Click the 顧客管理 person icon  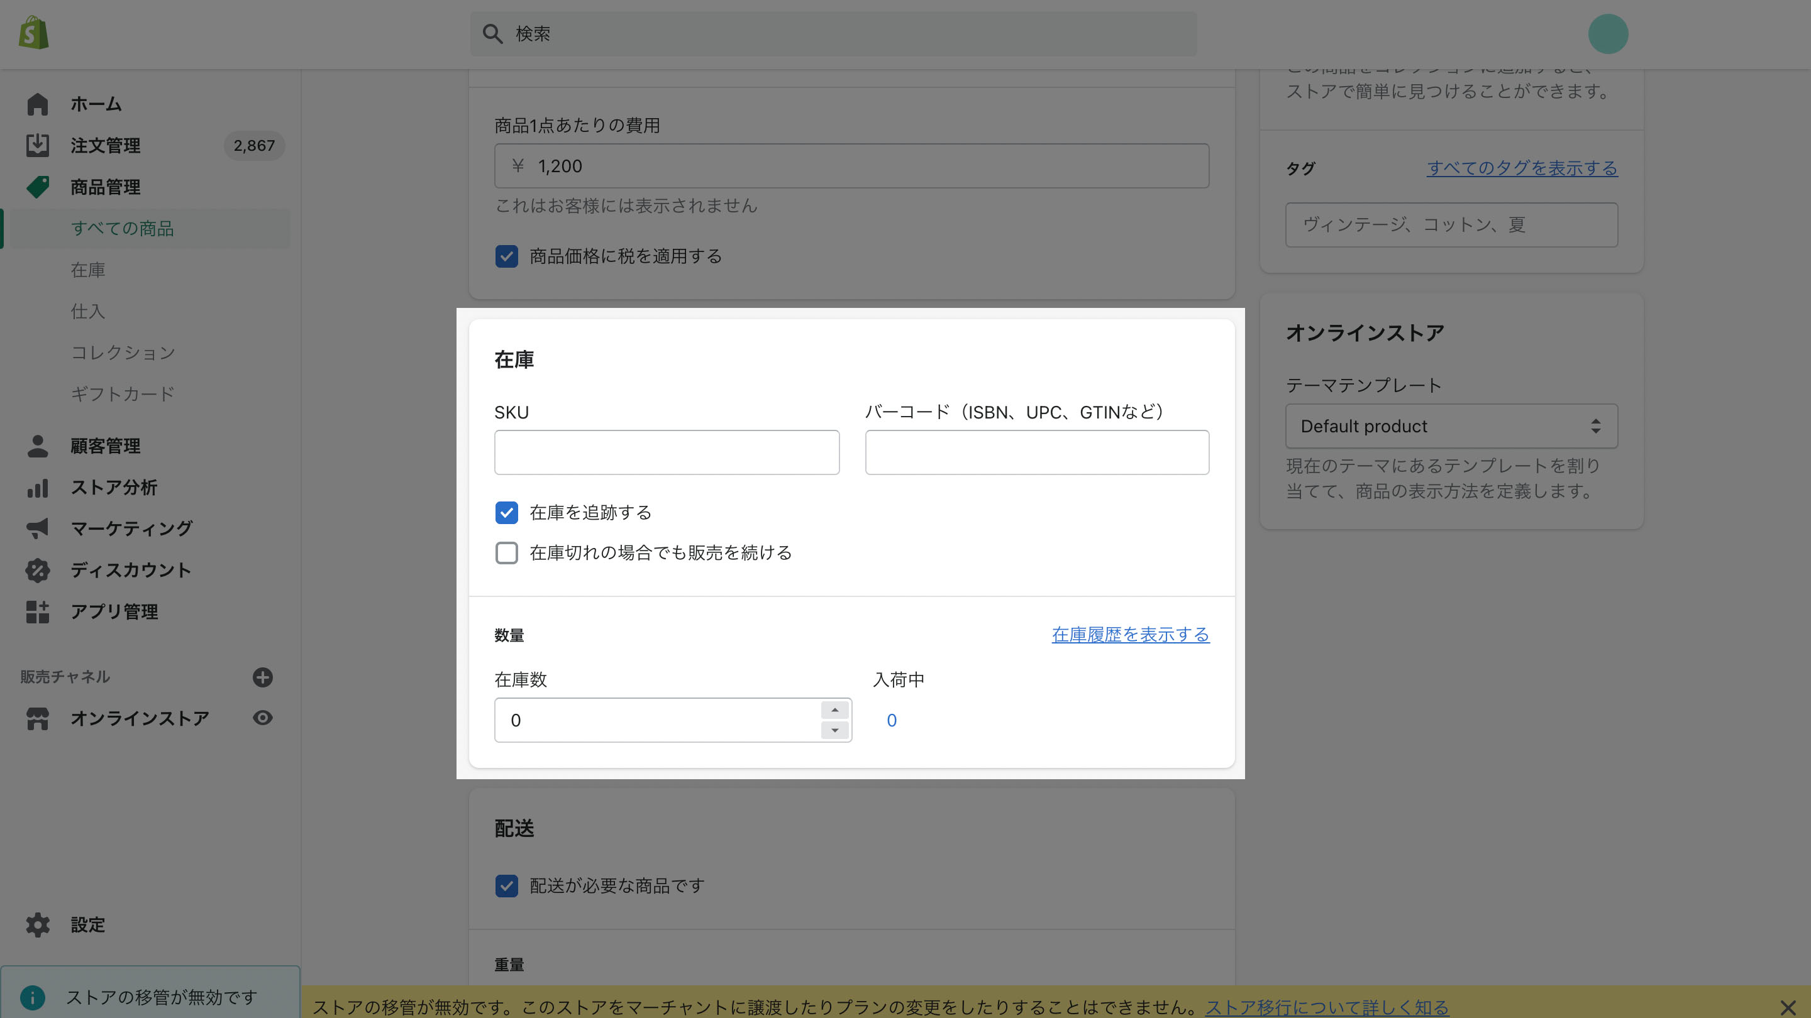pos(37,446)
